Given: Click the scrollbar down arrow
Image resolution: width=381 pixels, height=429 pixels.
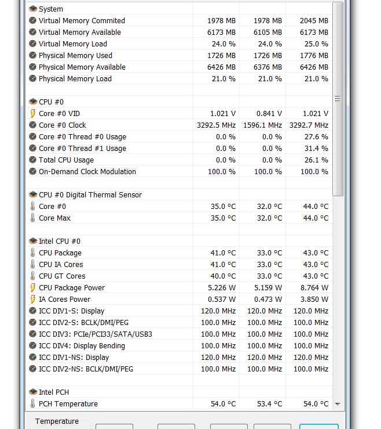Looking at the screenshot, I should point(338,404).
